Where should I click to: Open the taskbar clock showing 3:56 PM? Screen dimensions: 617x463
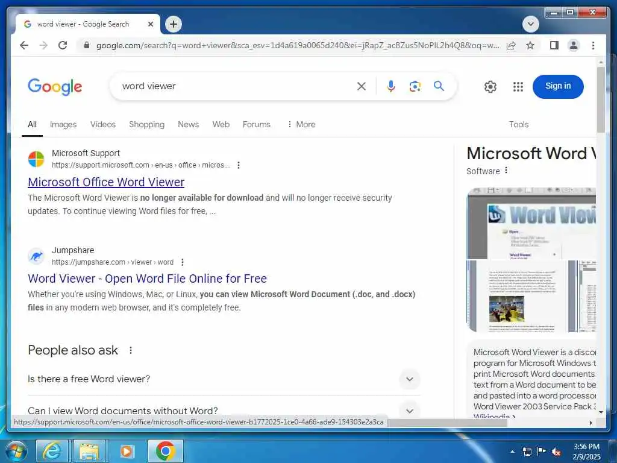(x=586, y=452)
